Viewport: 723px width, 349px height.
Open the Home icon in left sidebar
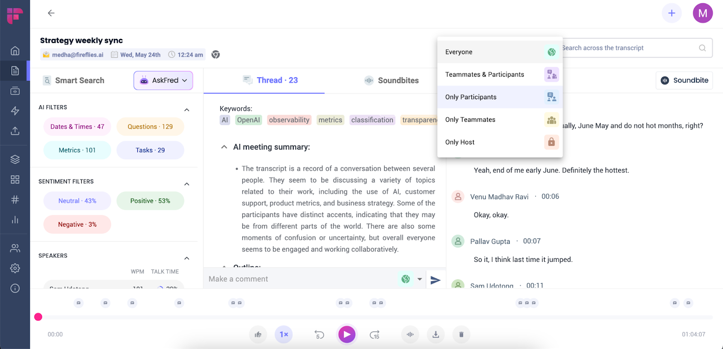[x=15, y=51]
